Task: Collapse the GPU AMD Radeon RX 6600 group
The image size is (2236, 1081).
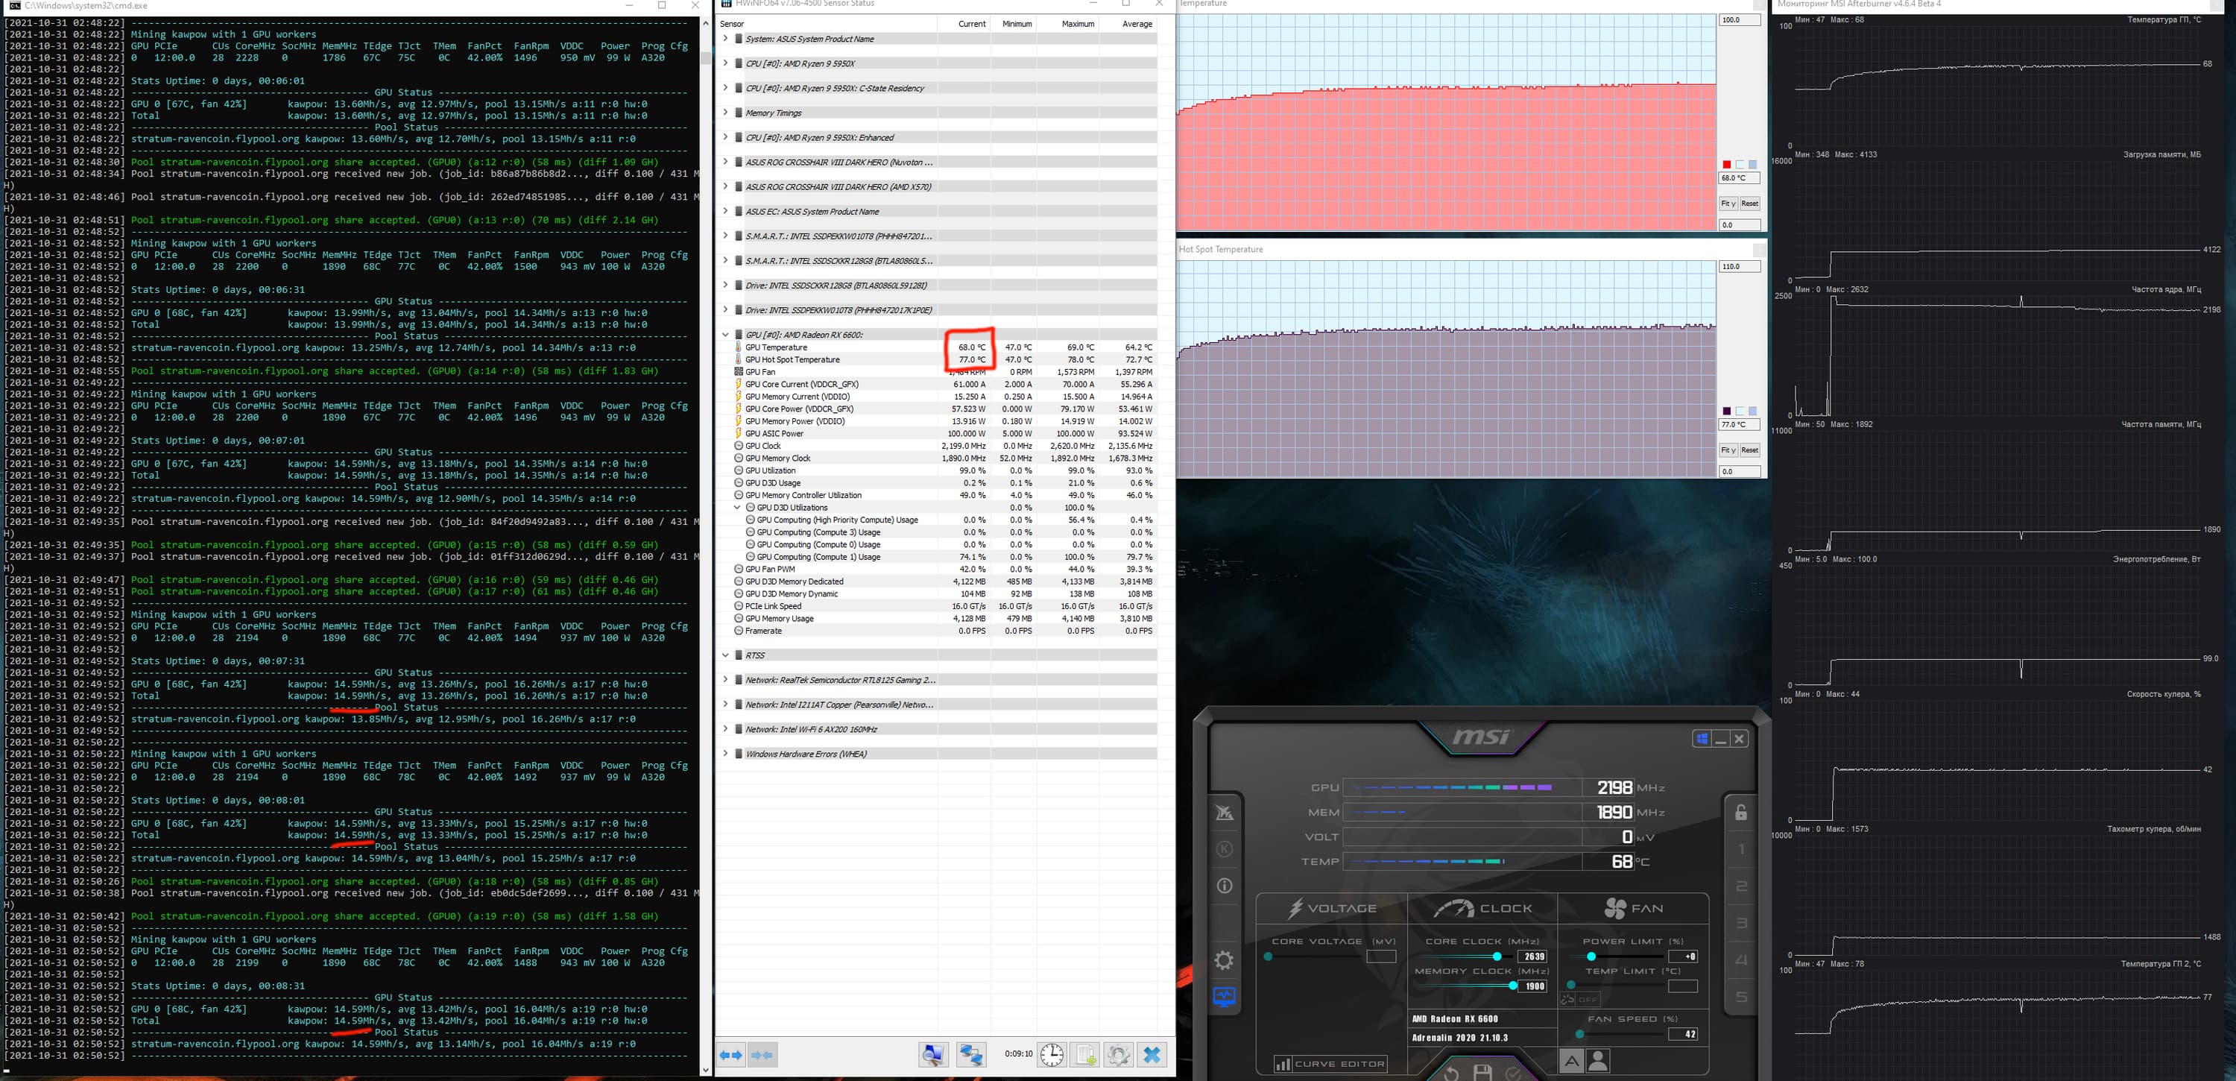Action: pos(726,334)
